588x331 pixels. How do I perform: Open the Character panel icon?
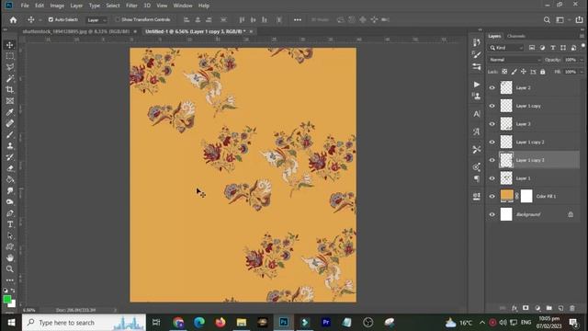click(x=477, y=114)
